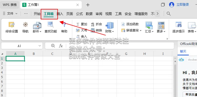
Task: Click the 舍入 rounding tool
Action: point(82,37)
